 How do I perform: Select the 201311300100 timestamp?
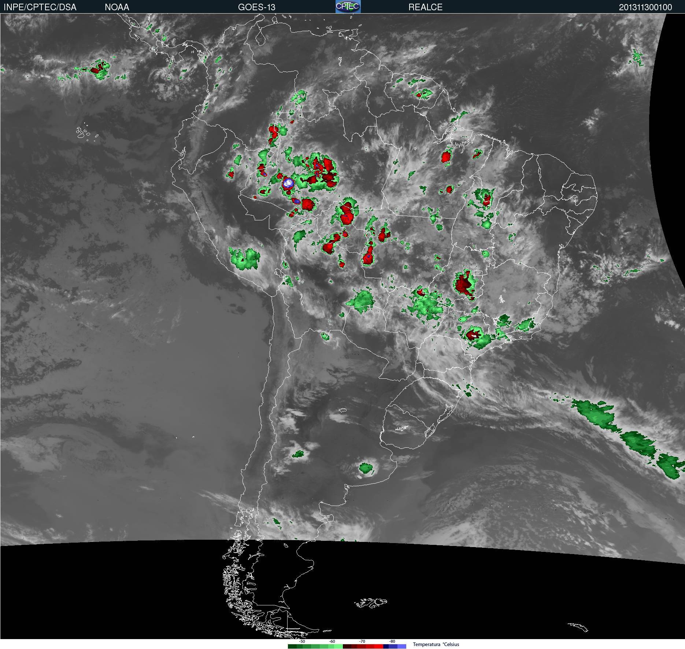coord(645,7)
